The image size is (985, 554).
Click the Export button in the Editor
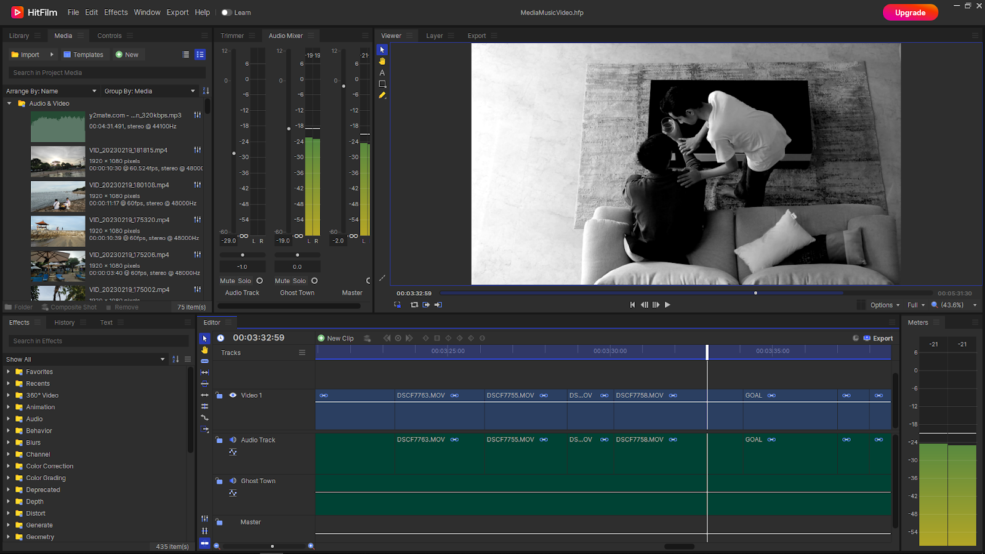(x=878, y=339)
